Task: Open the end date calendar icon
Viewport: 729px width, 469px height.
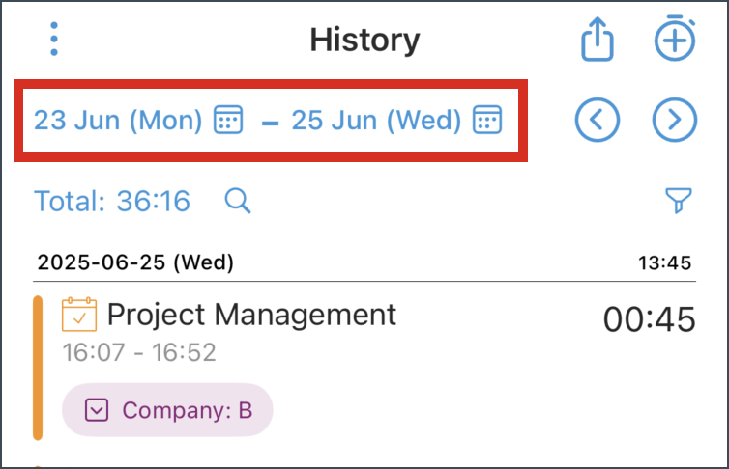Action: point(486,120)
